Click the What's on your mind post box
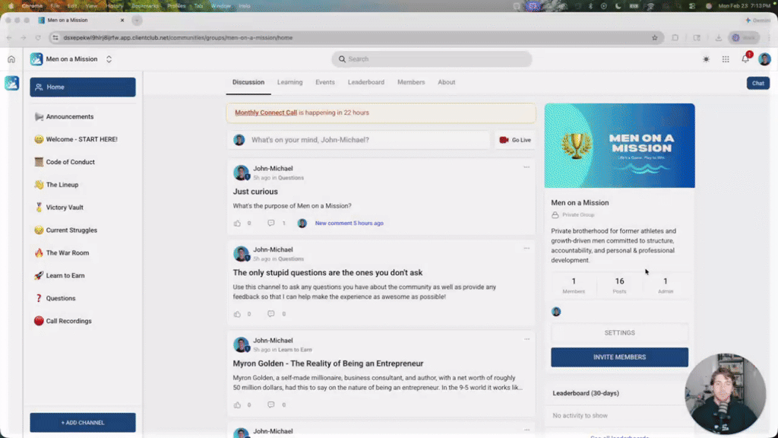The width and height of the screenshot is (778, 438). [369, 140]
